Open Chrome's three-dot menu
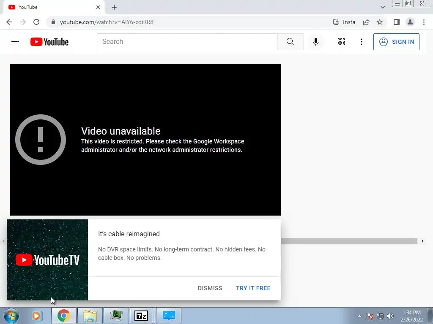The image size is (433, 324). (424, 22)
